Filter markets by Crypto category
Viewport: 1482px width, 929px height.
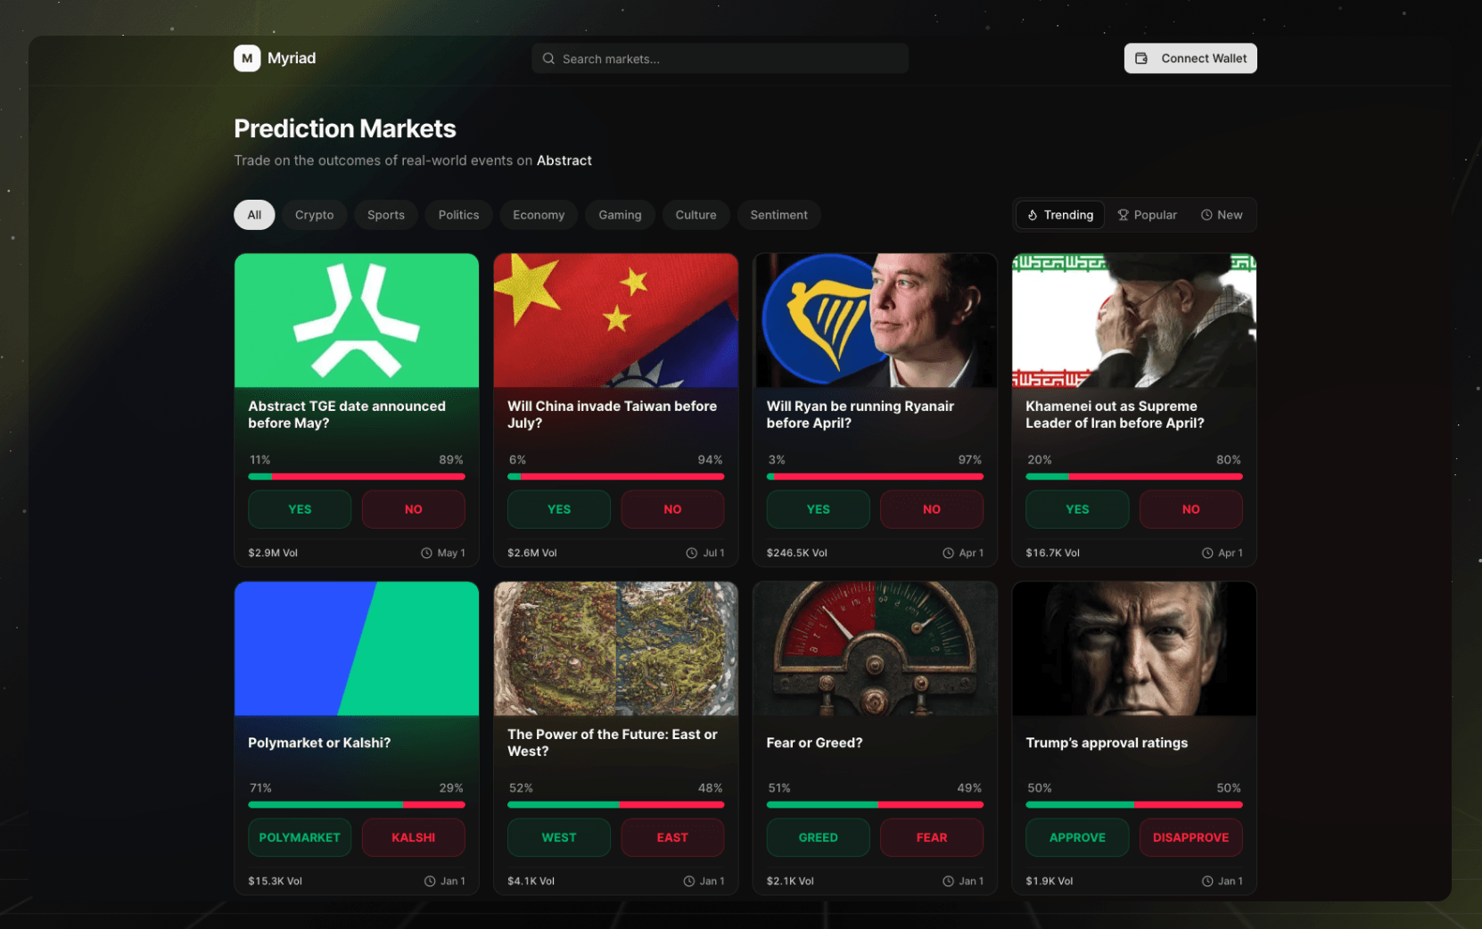[x=314, y=215]
